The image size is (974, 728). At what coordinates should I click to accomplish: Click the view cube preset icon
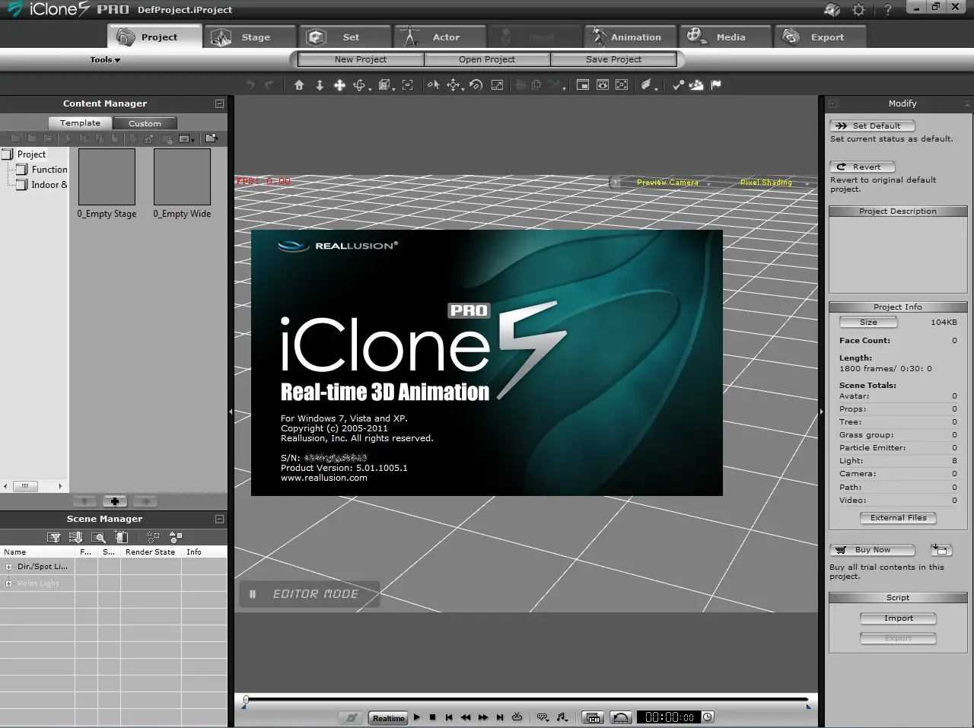pos(384,85)
